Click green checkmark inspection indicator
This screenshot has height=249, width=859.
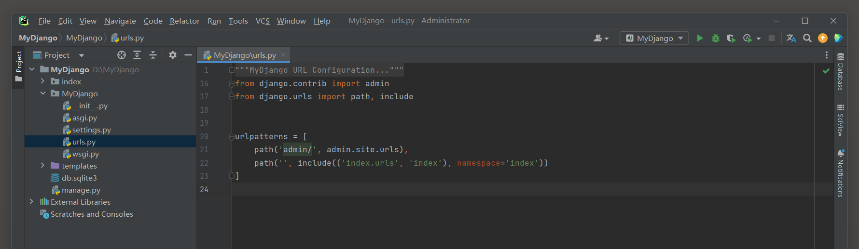(x=826, y=71)
